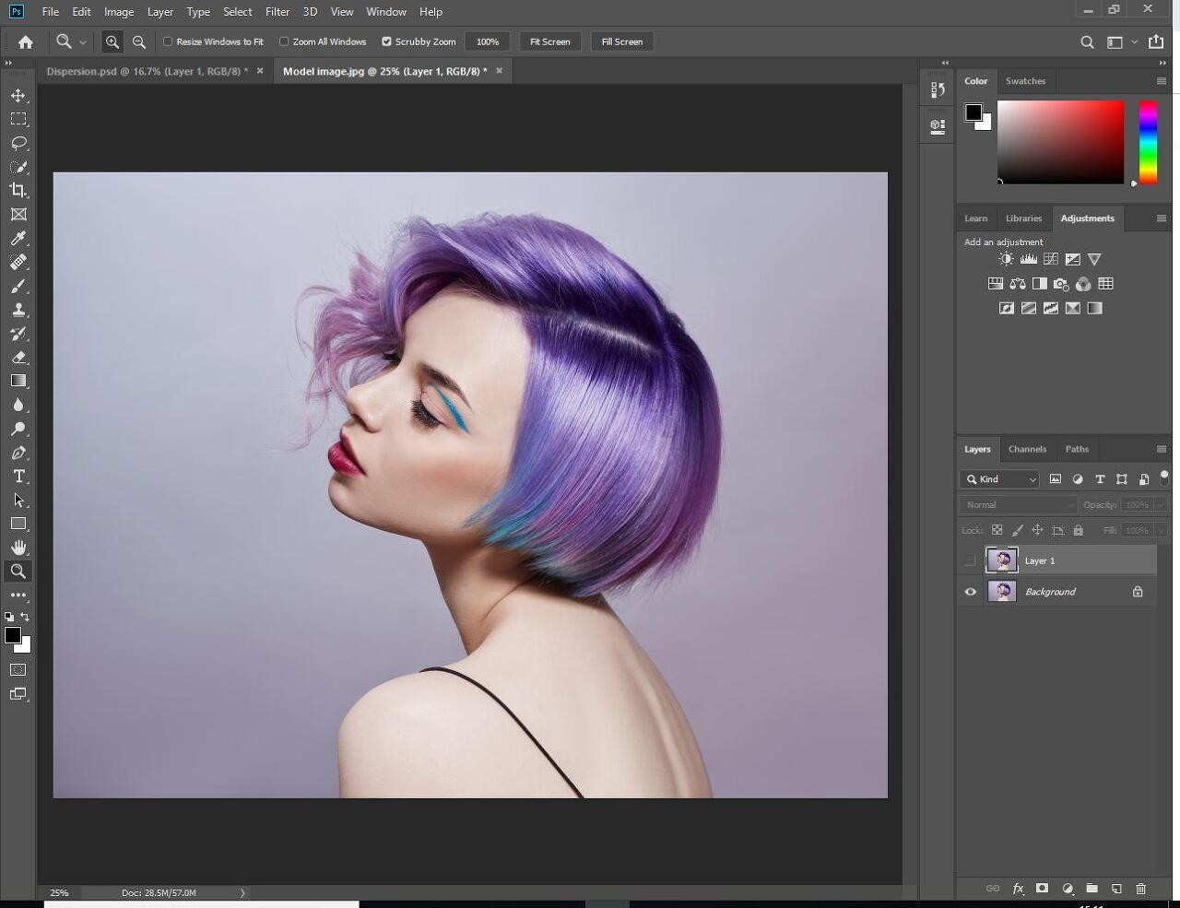Select the Hand tool

pos(18,548)
